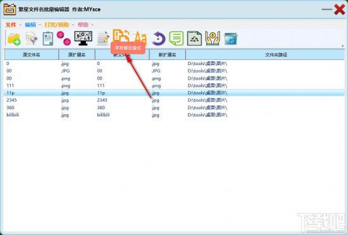The height and width of the screenshot is (235, 348).
Task: Click the donate hands with coin icon
Action: pos(213,39)
